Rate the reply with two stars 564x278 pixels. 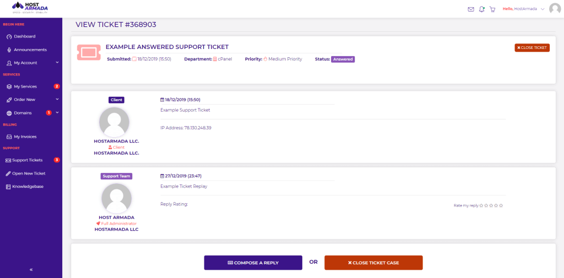pyautogui.click(x=486, y=206)
